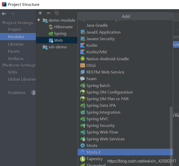
Task: Click the forward navigation arrow
Action: [x=12, y=14]
